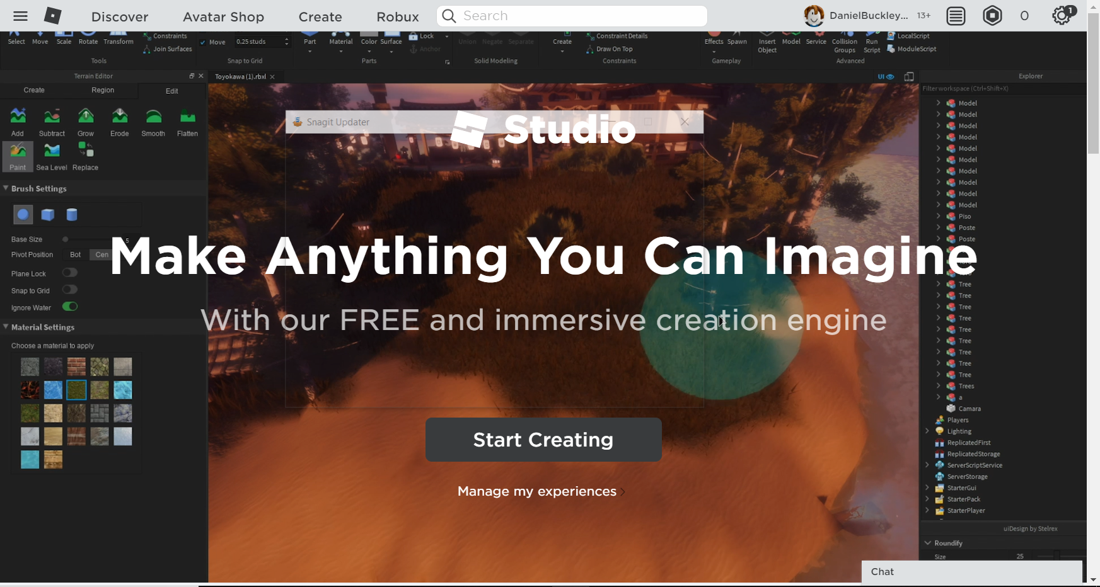1100x587 pixels.
Task: Open the Roblox hamburger navigation menu
Action: click(20, 16)
